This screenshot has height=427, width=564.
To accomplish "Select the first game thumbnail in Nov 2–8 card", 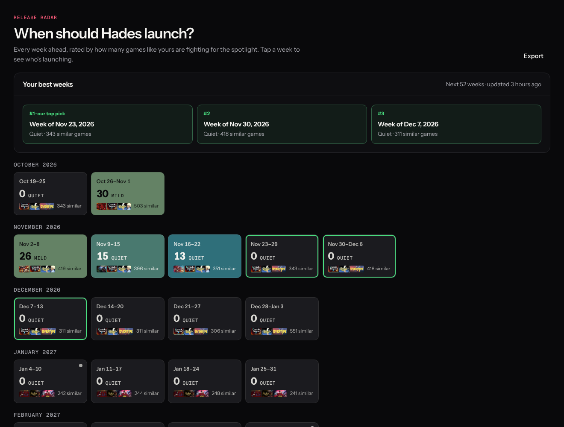I will click(25, 269).
